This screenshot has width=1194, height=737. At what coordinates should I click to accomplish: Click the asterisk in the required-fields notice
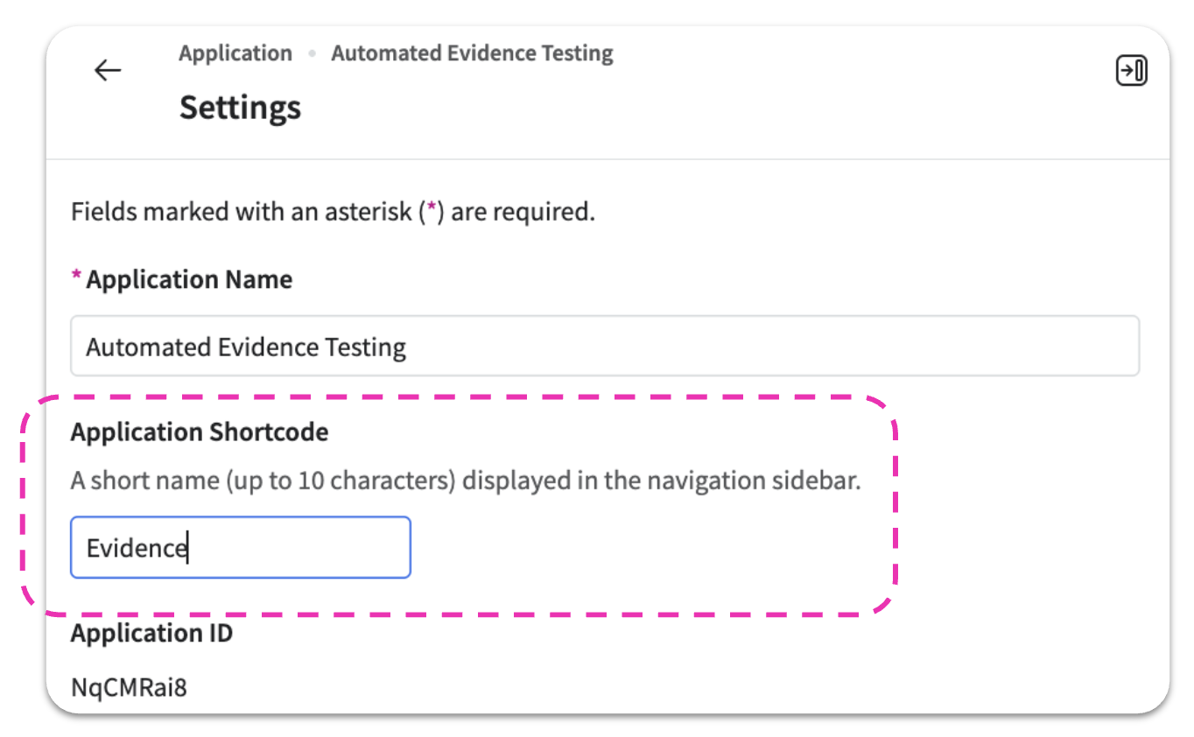point(430,212)
